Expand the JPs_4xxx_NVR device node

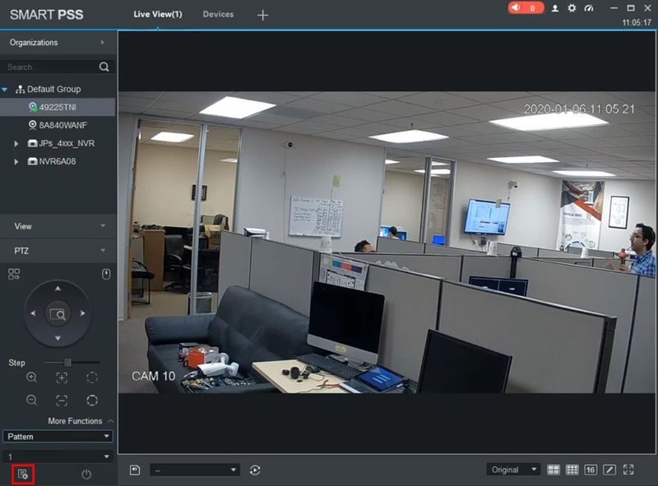[x=16, y=144]
